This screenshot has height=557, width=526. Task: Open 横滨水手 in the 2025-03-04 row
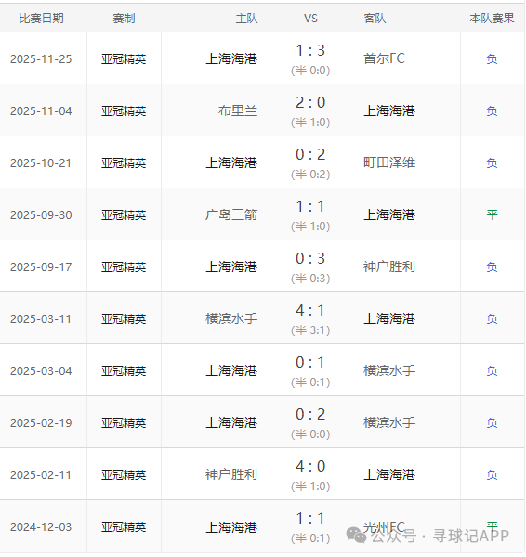[x=389, y=370]
